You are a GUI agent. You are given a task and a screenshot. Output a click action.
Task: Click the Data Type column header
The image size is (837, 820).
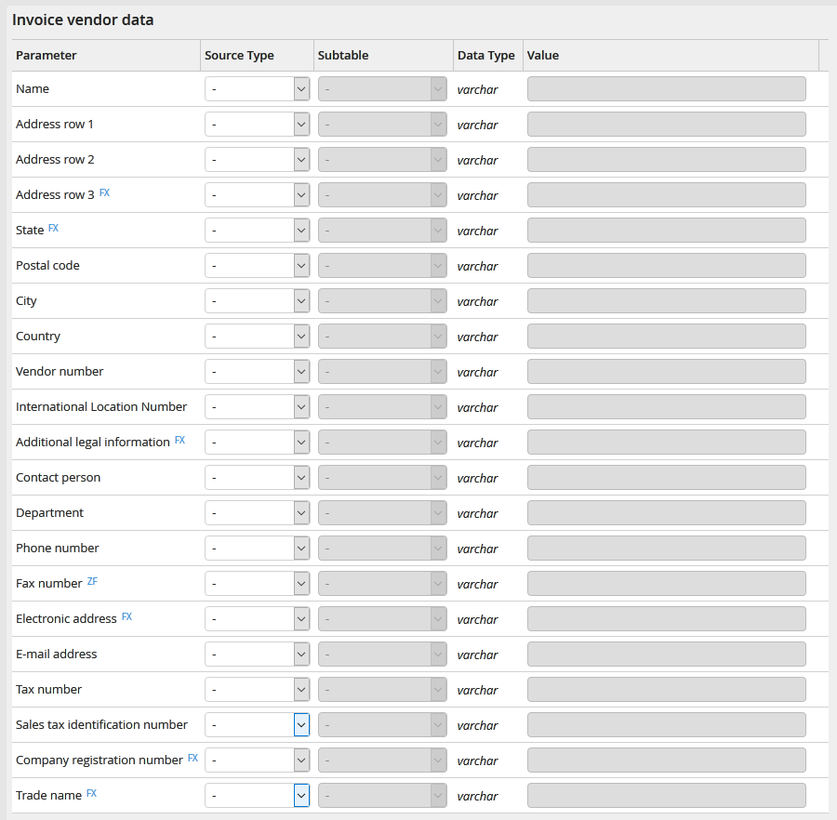click(486, 56)
